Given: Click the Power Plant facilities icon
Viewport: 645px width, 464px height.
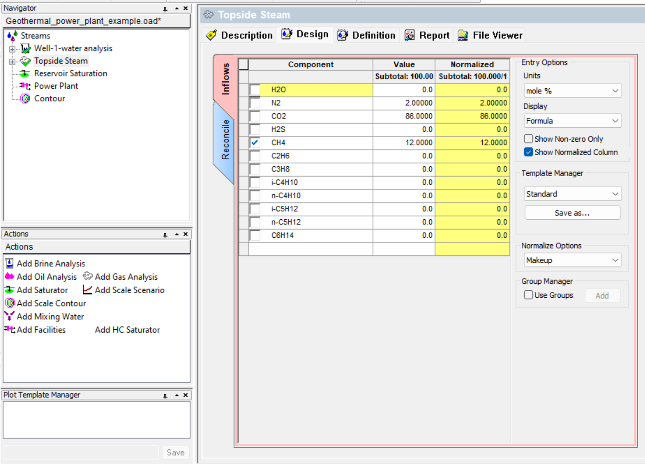Looking at the screenshot, I should point(25,86).
